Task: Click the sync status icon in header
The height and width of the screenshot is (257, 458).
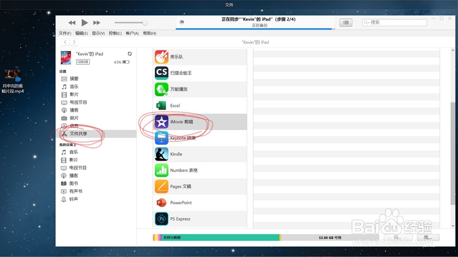Action: (182, 22)
